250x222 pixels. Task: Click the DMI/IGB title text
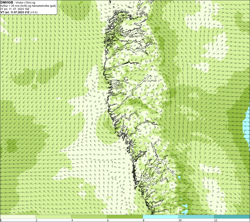pyautogui.click(x=7, y=3)
